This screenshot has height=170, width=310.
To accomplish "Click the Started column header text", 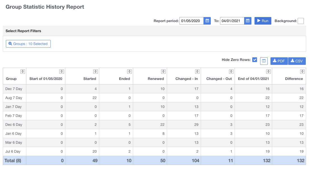I will [x=90, y=79].
